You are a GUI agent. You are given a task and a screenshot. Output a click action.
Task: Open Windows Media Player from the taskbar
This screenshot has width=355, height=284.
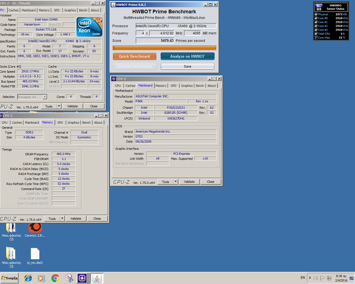click(41, 278)
